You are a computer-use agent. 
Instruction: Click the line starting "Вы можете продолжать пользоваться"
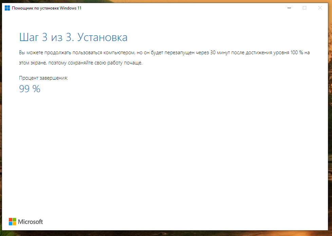(164, 53)
